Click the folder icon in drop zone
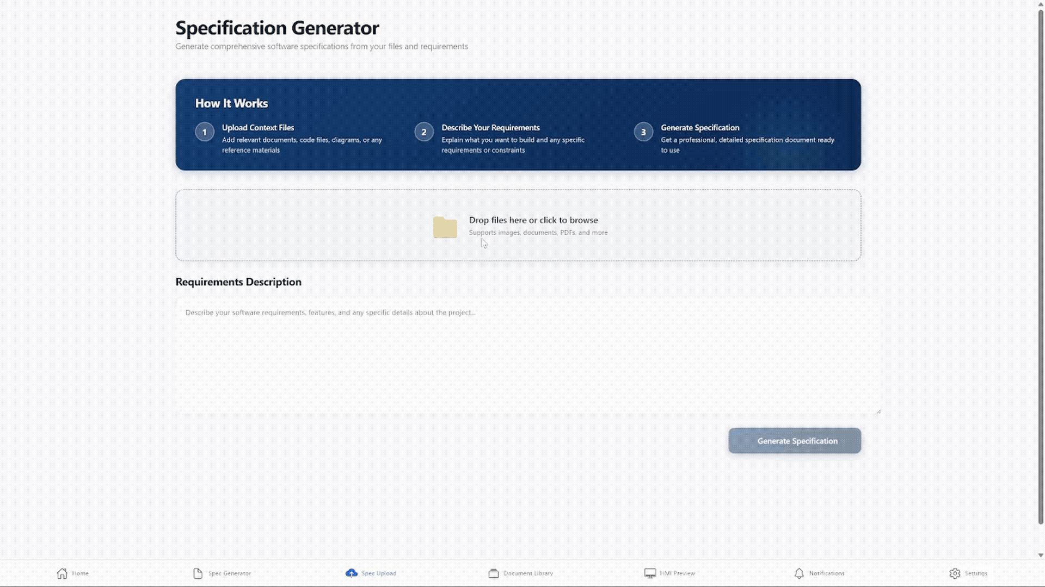 click(445, 227)
